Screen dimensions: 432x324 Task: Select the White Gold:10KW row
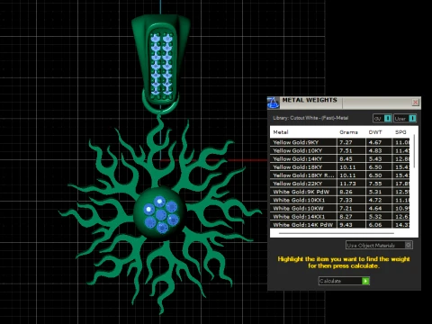pyautogui.click(x=339, y=208)
